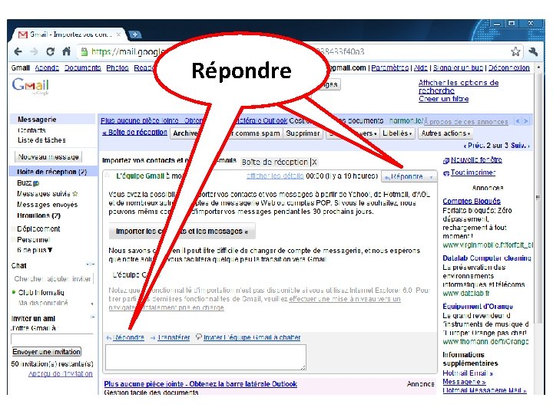
Task: Reload the page with the refresh icon
Action: [x=50, y=52]
